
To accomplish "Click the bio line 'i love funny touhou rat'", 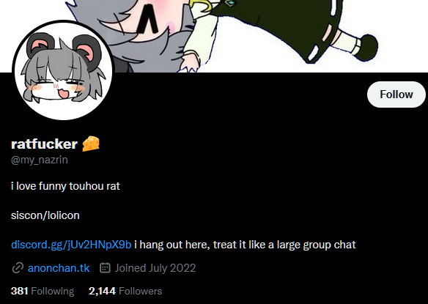I will (65, 186).
